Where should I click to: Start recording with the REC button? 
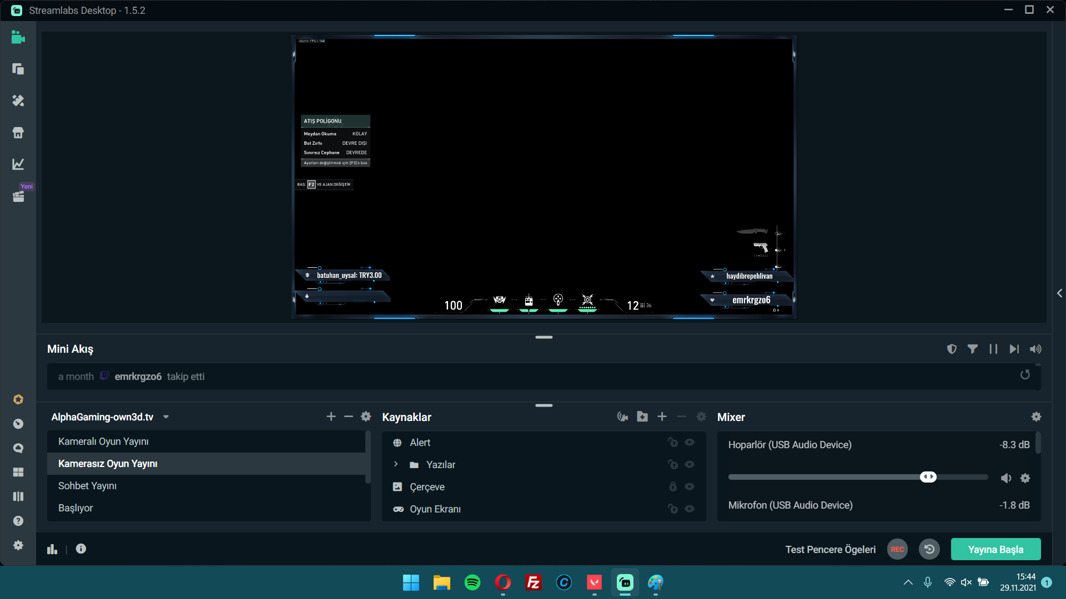(x=898, y=549)
